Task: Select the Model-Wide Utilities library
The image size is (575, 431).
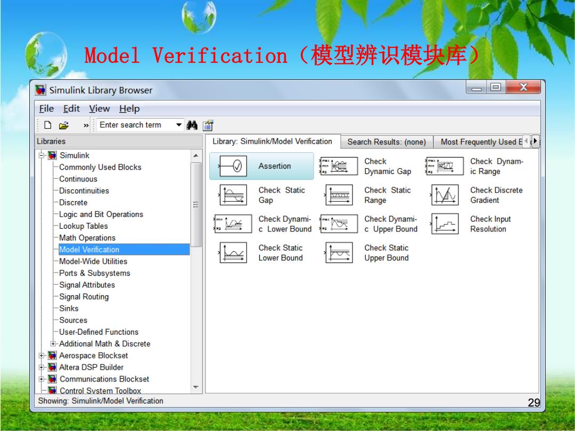Action: (x=93, y=261)
